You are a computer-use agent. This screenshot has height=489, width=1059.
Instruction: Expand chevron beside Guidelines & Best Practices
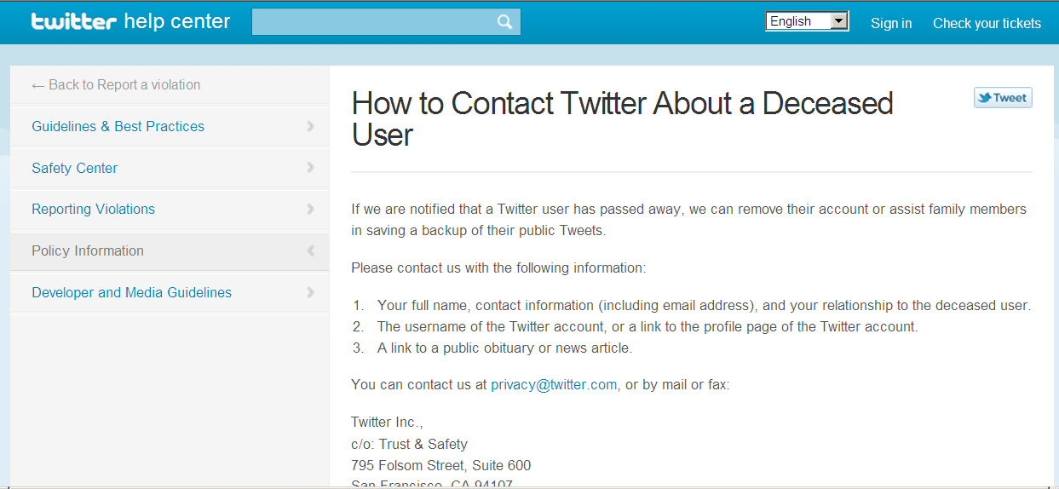310,126
